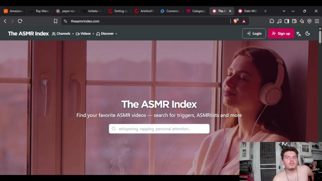
Task: Change site language with the translate icon
Action: [x=299, y=34]
